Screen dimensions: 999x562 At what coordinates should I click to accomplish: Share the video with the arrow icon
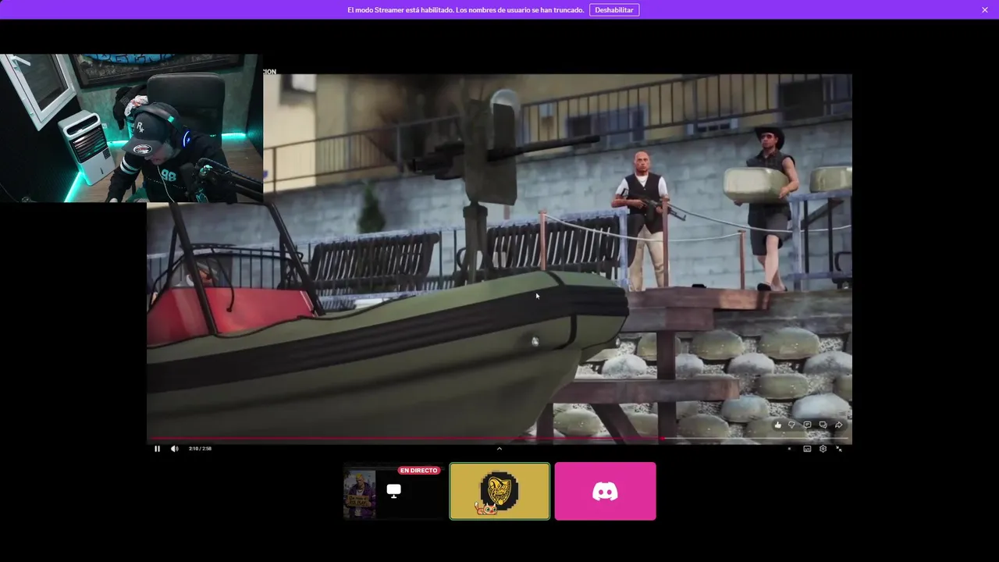839,425
